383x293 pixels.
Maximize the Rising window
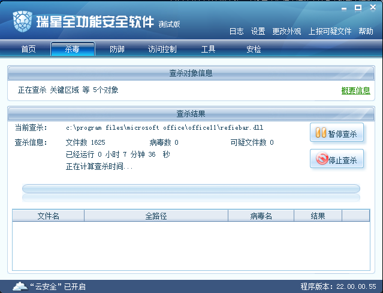click(358, 8)
